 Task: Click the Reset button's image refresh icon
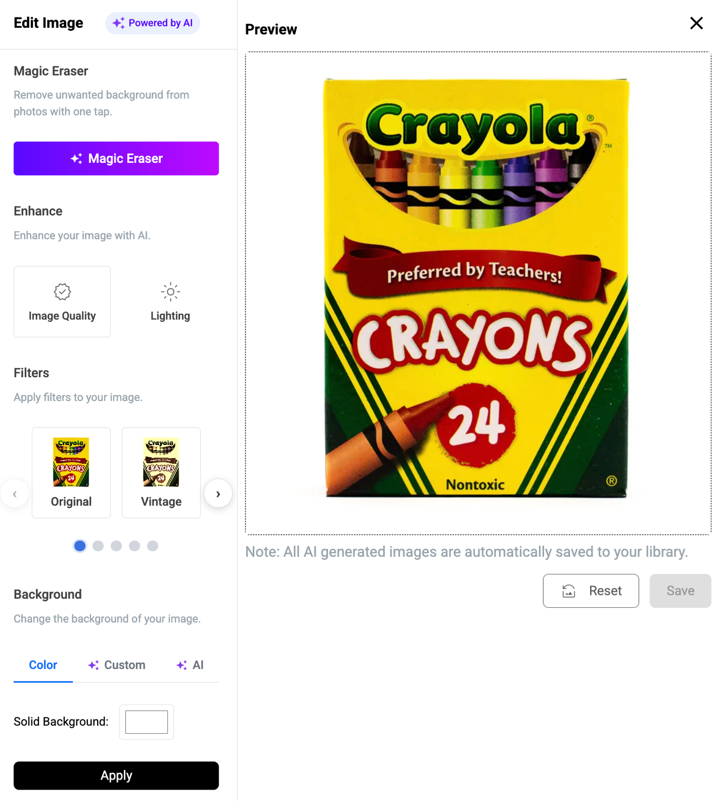(569, 591)
